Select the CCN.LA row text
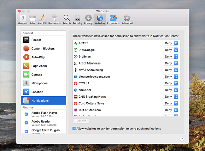Screen dimensions: 205x151 tap(84, 83)
